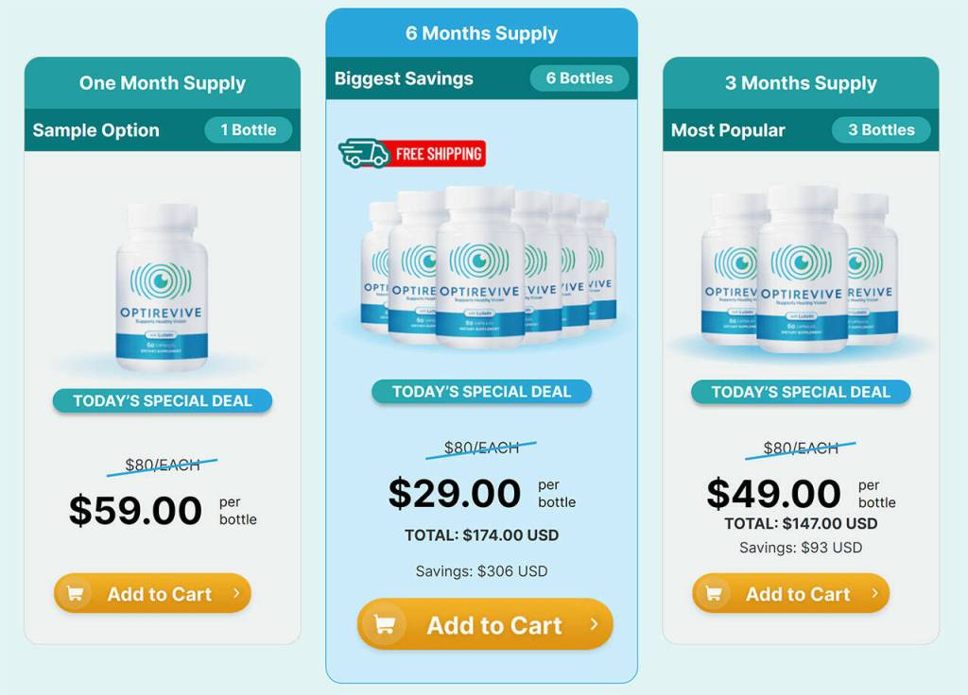
Task: Click the cart icon on the 3 Months Add to Cart button
Action: 714,594
